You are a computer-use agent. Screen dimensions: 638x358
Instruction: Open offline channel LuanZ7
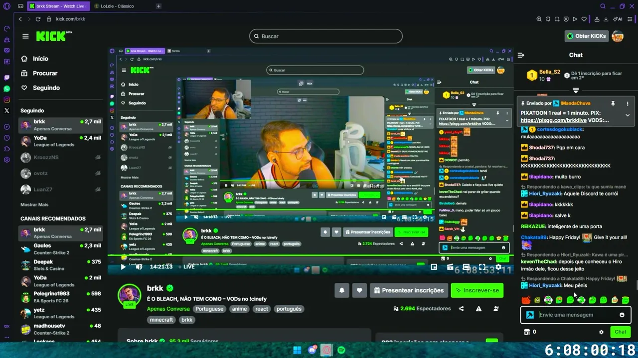coord(61,189)
